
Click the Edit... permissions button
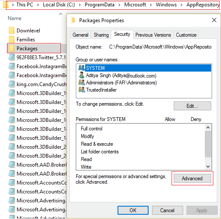(192, 106)
